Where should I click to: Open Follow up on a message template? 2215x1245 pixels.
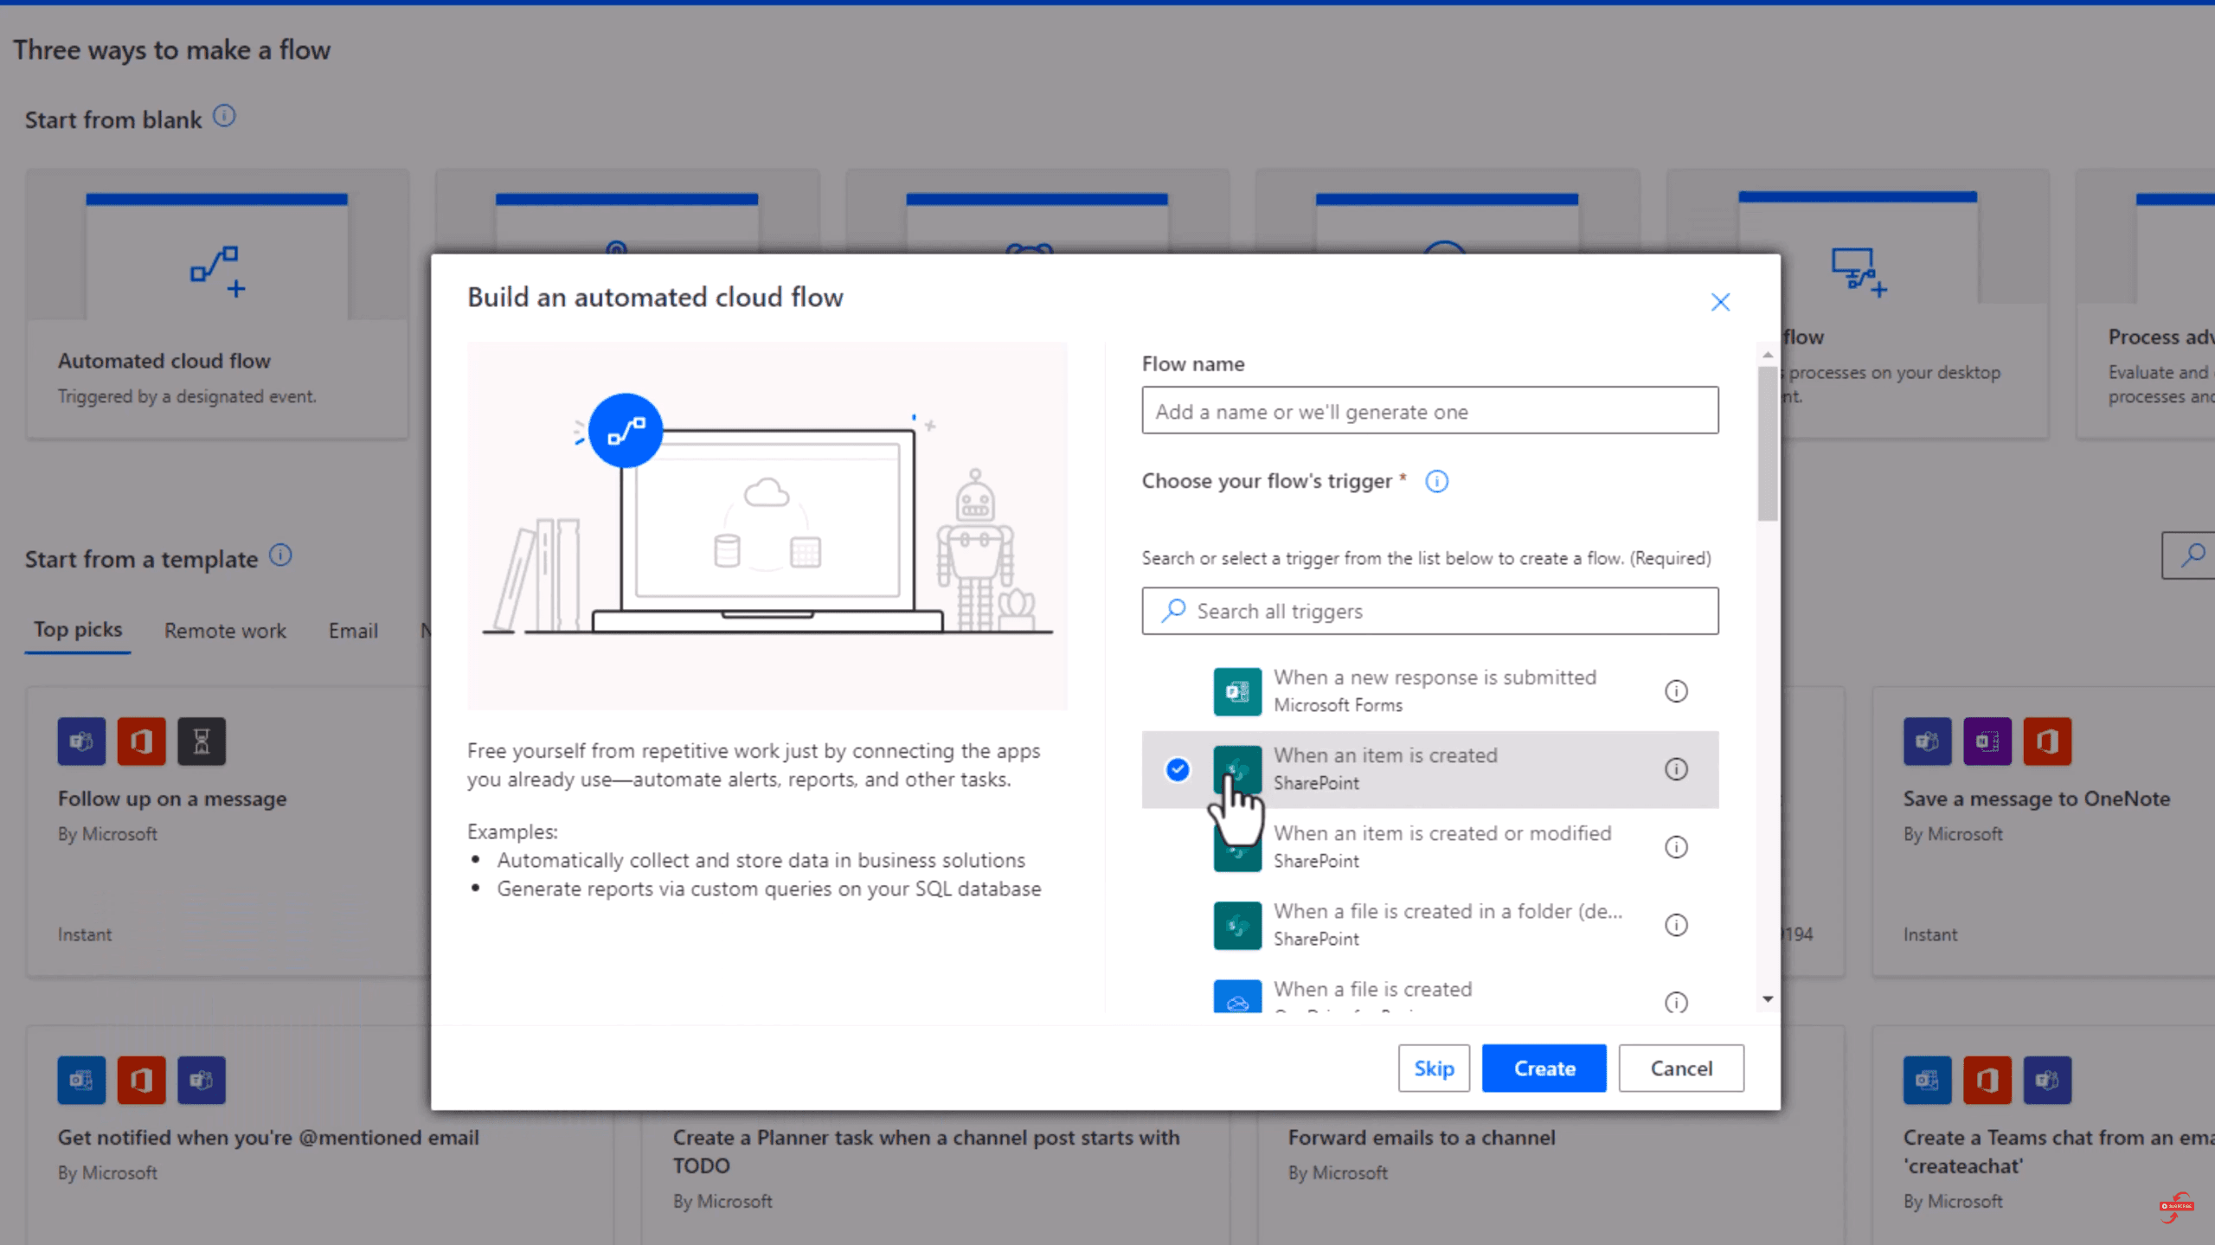172,799
